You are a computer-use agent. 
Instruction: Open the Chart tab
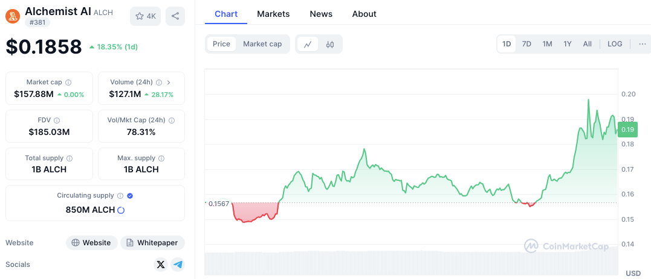click(226, 14)
